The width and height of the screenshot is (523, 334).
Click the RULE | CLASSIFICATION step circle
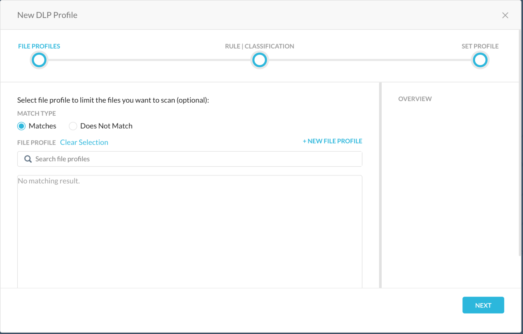tap(259, 60)
